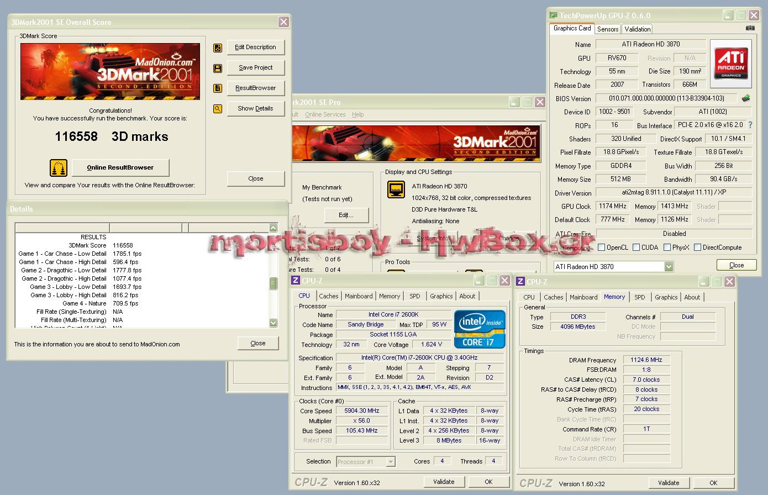Viewport: 768px width, 495px height.
Task: Open the GPU-Z Validation tab
Action: tap(638, 29)
